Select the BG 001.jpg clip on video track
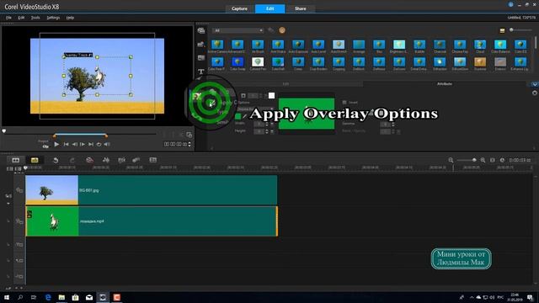This screenshot has height=303, width=539. pos(152,190)
